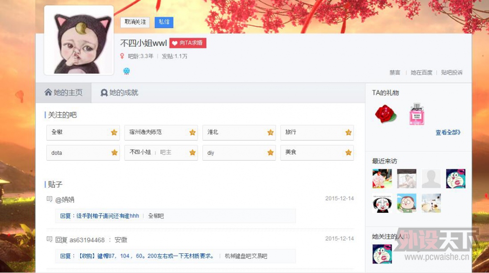
Task: Click the 取消关注 unfollow button
Action: pyautogui.click(x=135, y=22)
